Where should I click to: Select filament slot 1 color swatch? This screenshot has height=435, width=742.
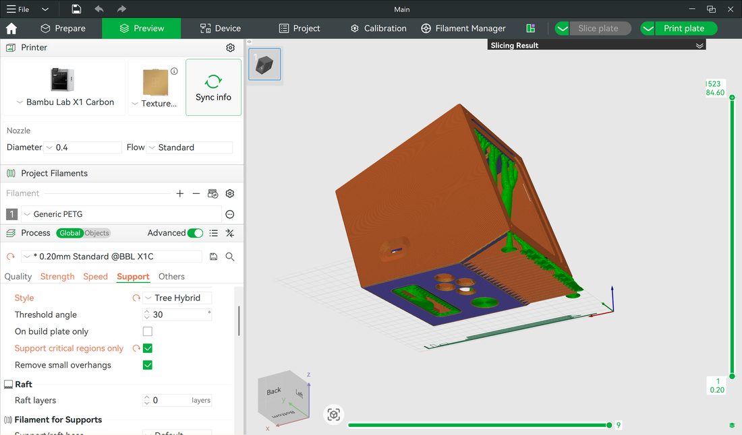coord(12,214)
